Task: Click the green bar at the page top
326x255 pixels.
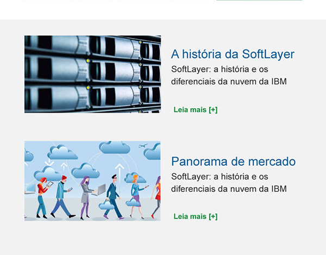Action: (x=259, y=0)
